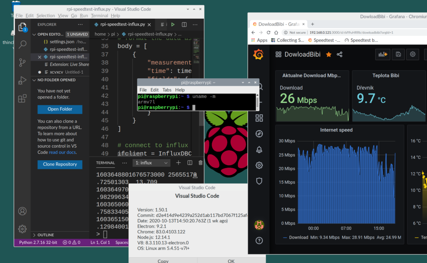Open the Tabs menu in LXTerminal

(167, 89)
